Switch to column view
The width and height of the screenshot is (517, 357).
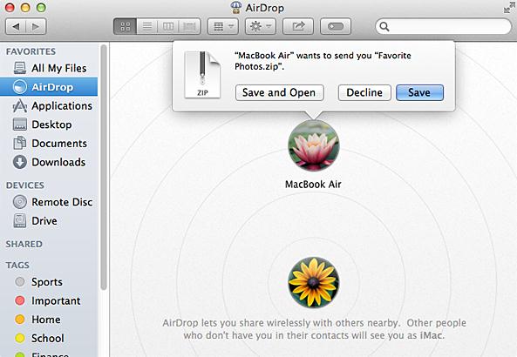pyautogui.click(x=168, y=26)
